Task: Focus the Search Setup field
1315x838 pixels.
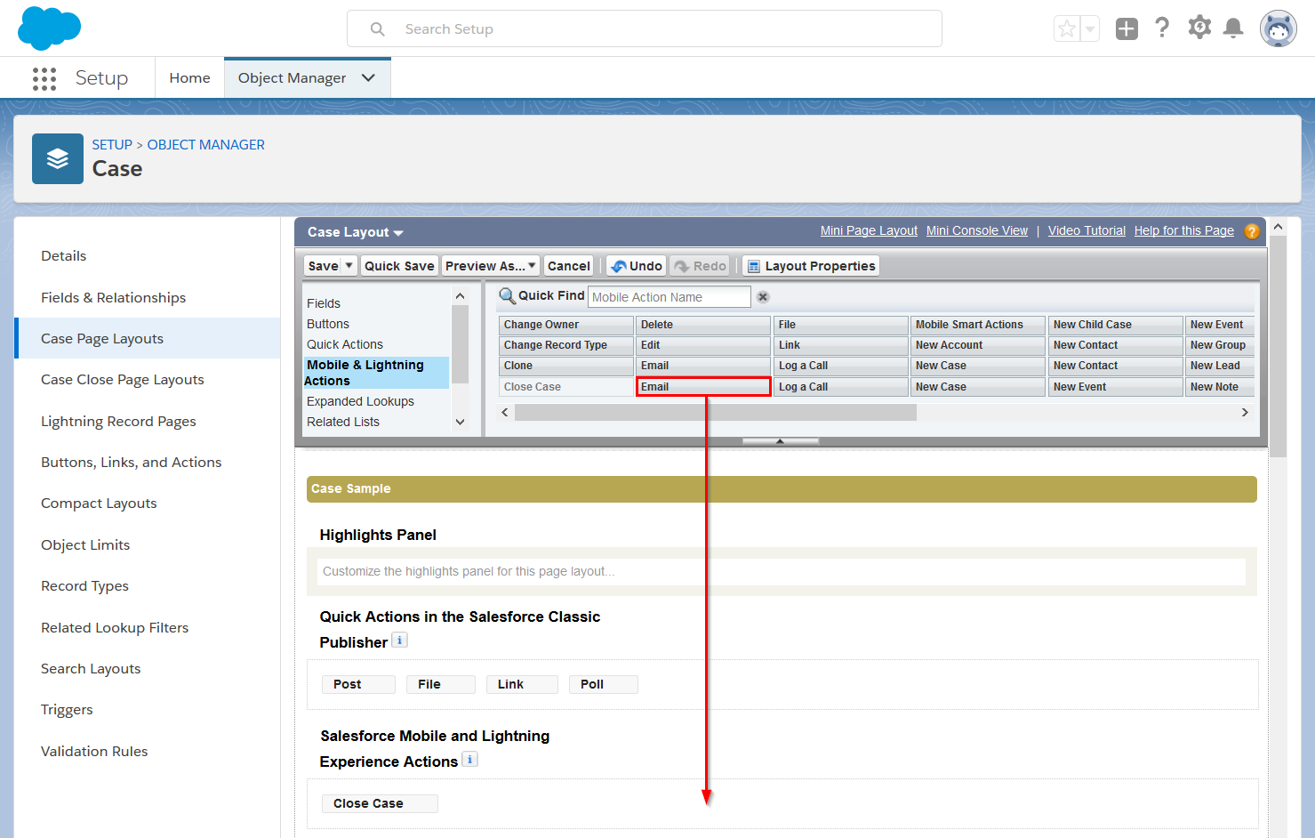Action: click(x=645, y=28)
